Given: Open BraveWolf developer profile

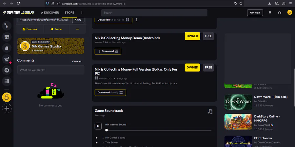Looking at the screenshot, I should click(x=264, y=125).
